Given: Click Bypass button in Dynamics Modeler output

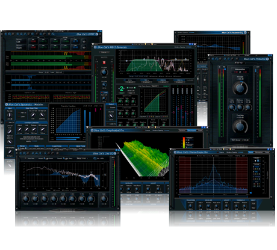Looking at the screenshot, I should pos(112,108).
